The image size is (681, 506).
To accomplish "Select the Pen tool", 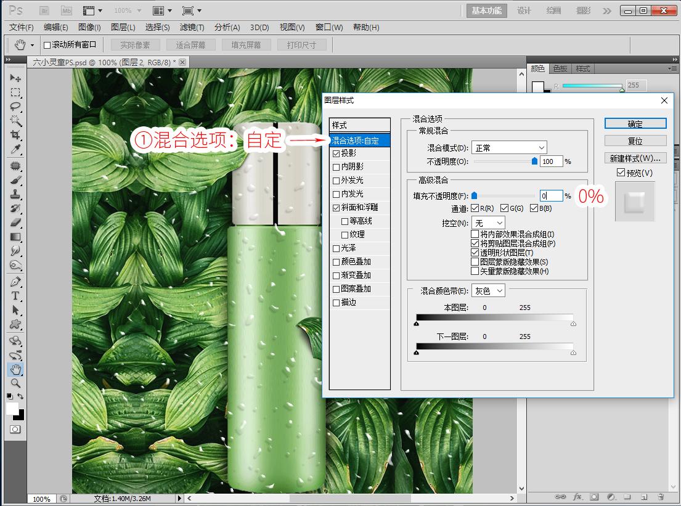I will (x=16, y=282).
